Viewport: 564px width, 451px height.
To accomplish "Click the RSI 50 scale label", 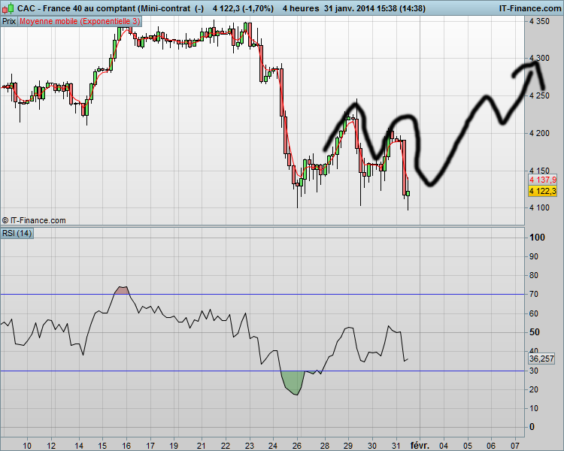I will coord(535,332).
